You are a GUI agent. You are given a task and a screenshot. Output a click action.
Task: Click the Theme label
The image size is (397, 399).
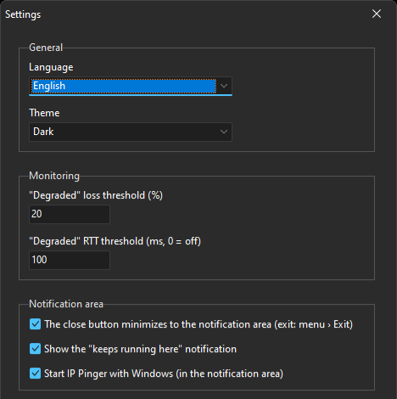click(44, 113)
